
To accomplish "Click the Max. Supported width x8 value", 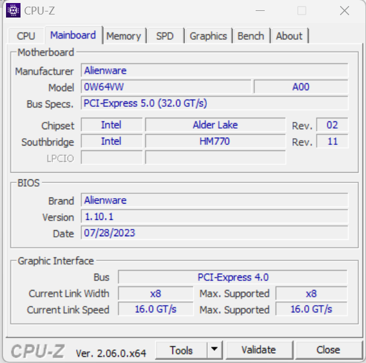I will tap(311, 294).
